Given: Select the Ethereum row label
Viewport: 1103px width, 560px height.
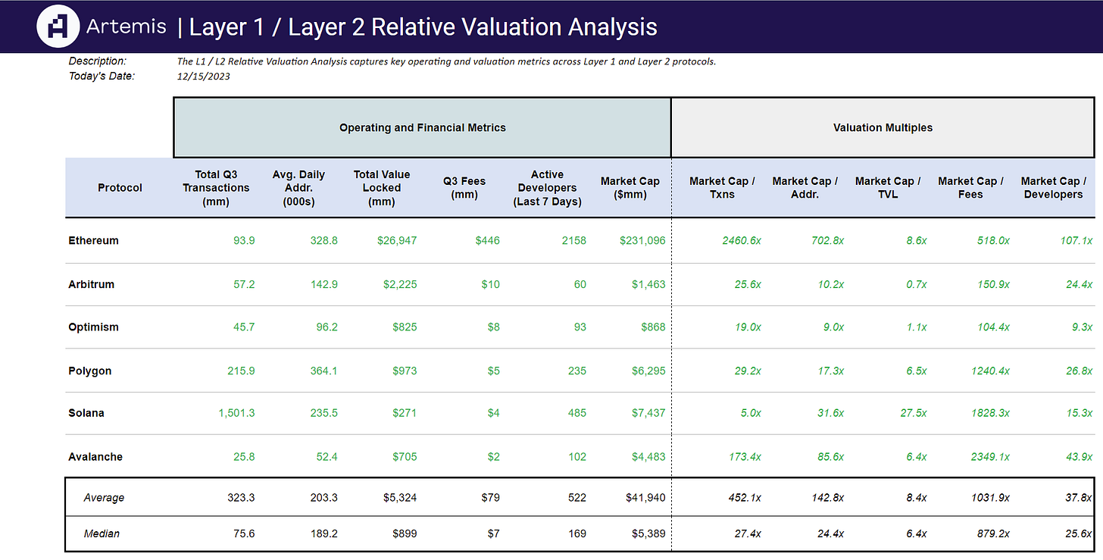Looking at the screenshot, I should [93, 240].
